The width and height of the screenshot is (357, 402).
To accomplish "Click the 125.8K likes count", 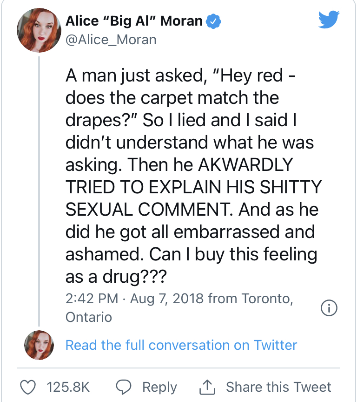I will click(68, 387).
